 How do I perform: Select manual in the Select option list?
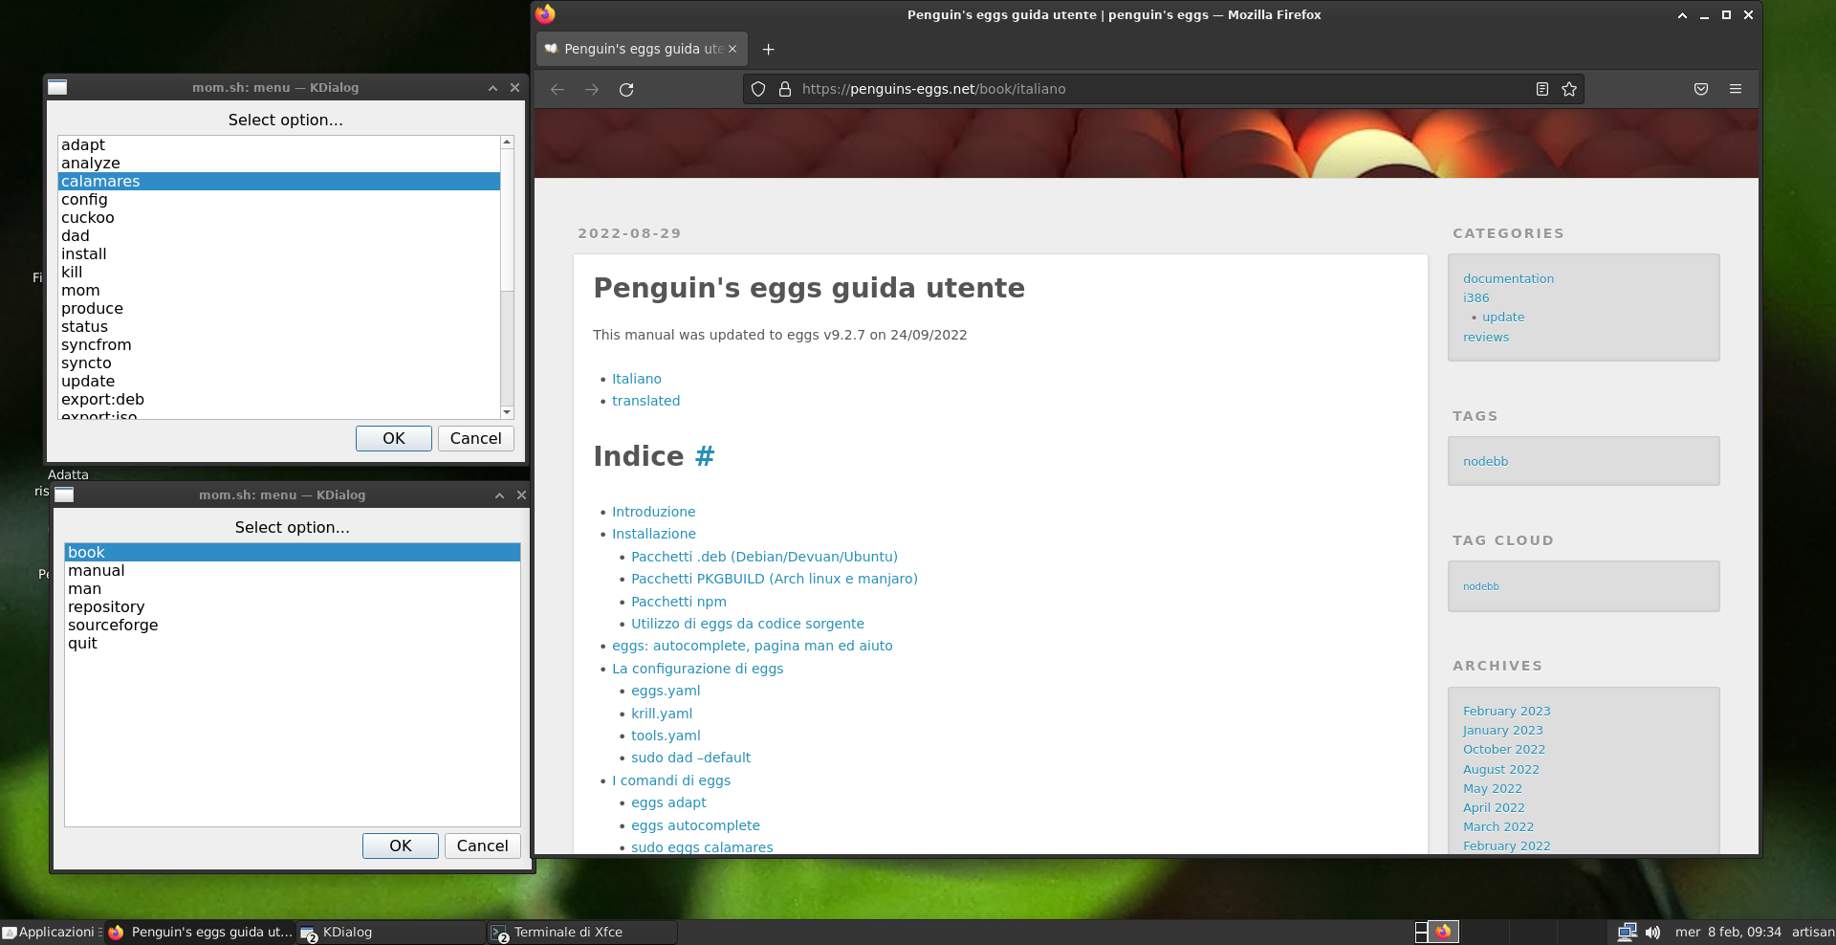coord(96,570)
